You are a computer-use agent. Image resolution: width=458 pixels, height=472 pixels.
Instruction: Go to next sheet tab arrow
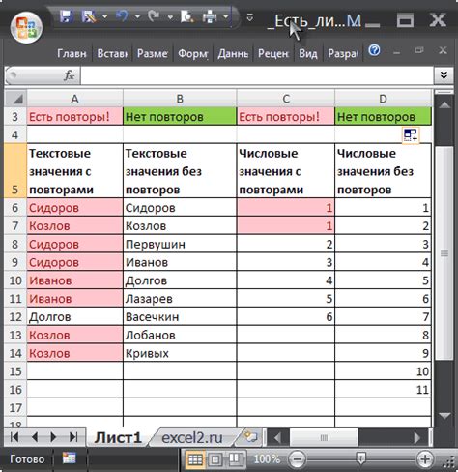click(x=53, y=437)
